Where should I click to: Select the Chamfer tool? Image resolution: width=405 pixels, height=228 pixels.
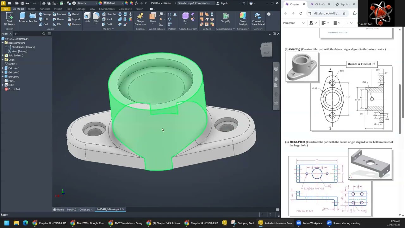pyautogui.click(x=109, y=14)
